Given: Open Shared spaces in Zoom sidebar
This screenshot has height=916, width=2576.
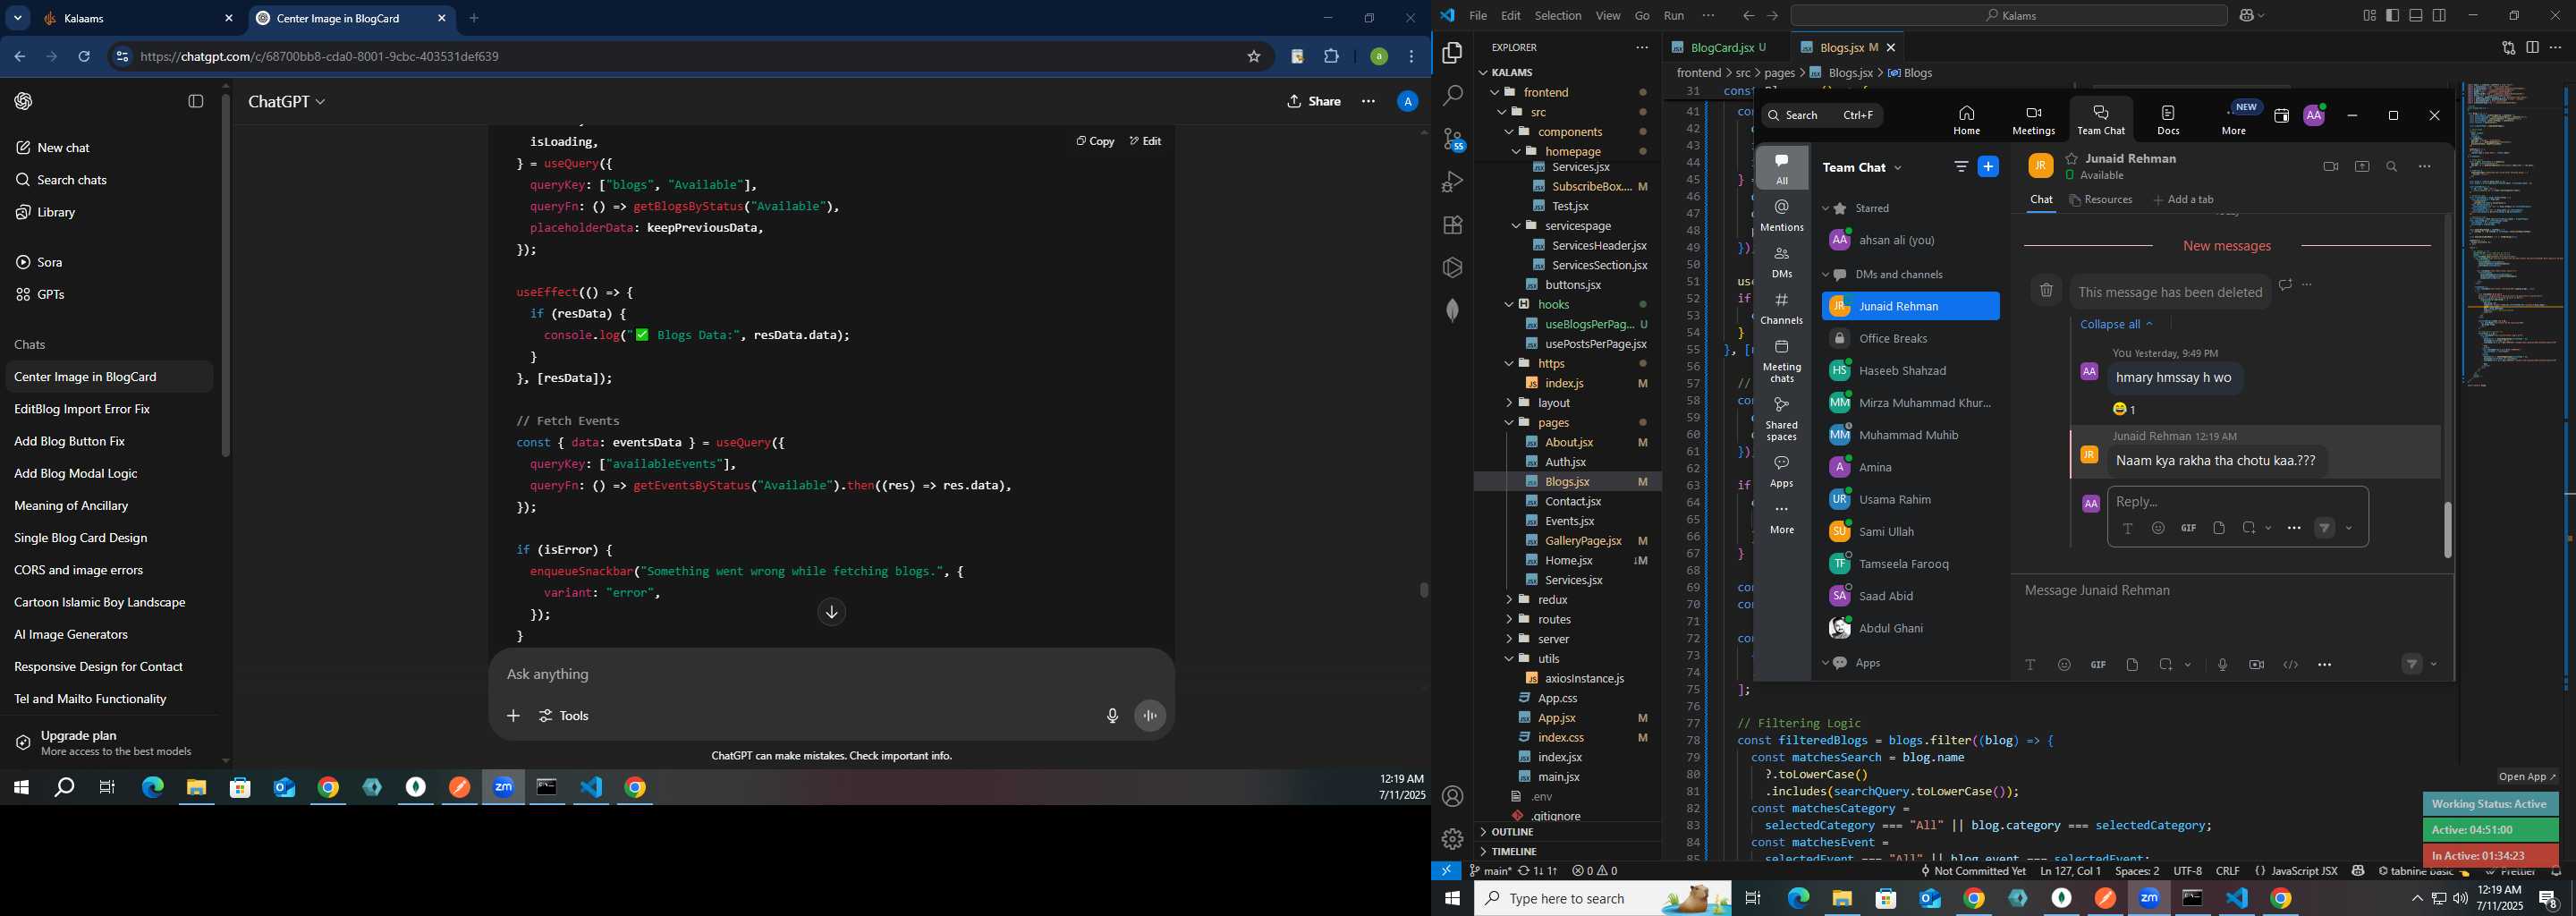Looking at the screenshot, I should point(1782,419).
